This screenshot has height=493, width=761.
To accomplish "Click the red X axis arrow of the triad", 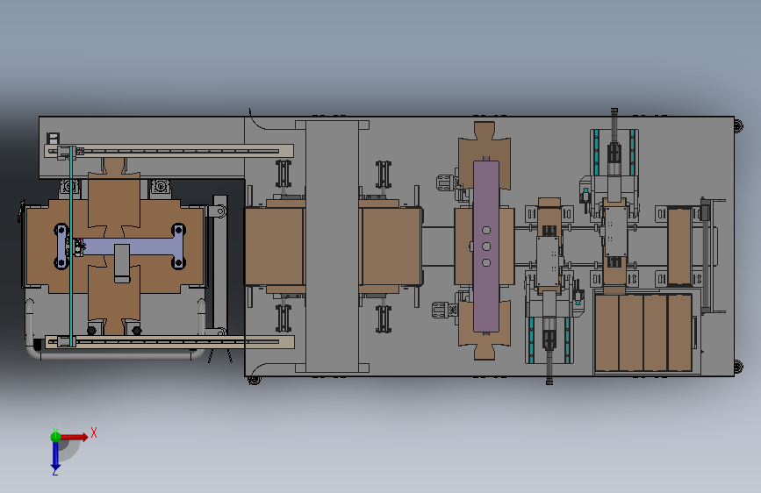I will tap(74, 437).
